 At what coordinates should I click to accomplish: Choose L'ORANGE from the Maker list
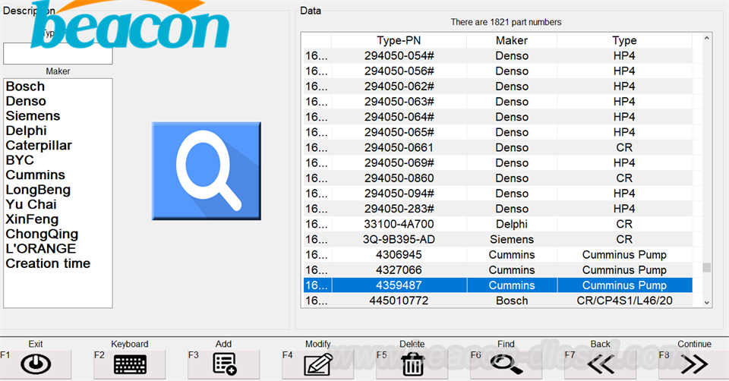pos(41,249)
